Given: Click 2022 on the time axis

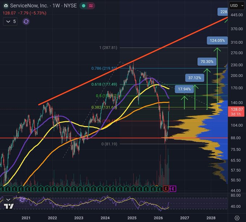Looking at the screenshot, I should coord(52,218).
